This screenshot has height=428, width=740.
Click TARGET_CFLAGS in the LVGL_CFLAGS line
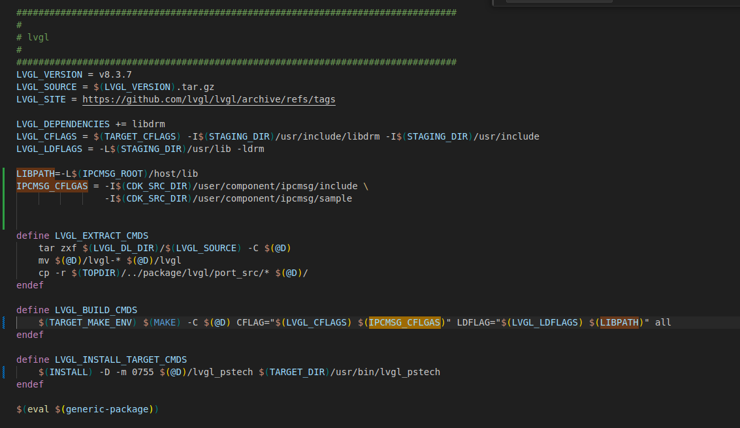tap(142, 136)
